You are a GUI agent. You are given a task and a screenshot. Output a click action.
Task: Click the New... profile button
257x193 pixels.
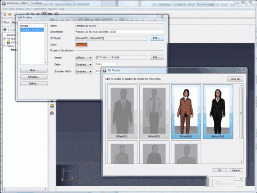[x=33, y=70]
